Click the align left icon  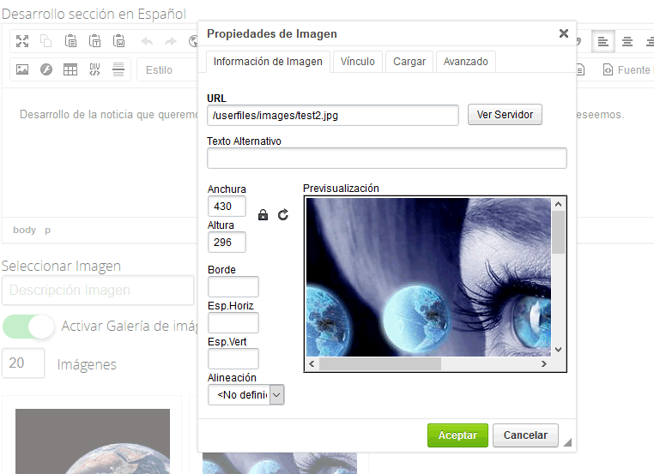pyautogui.click(x=603, y=42)
